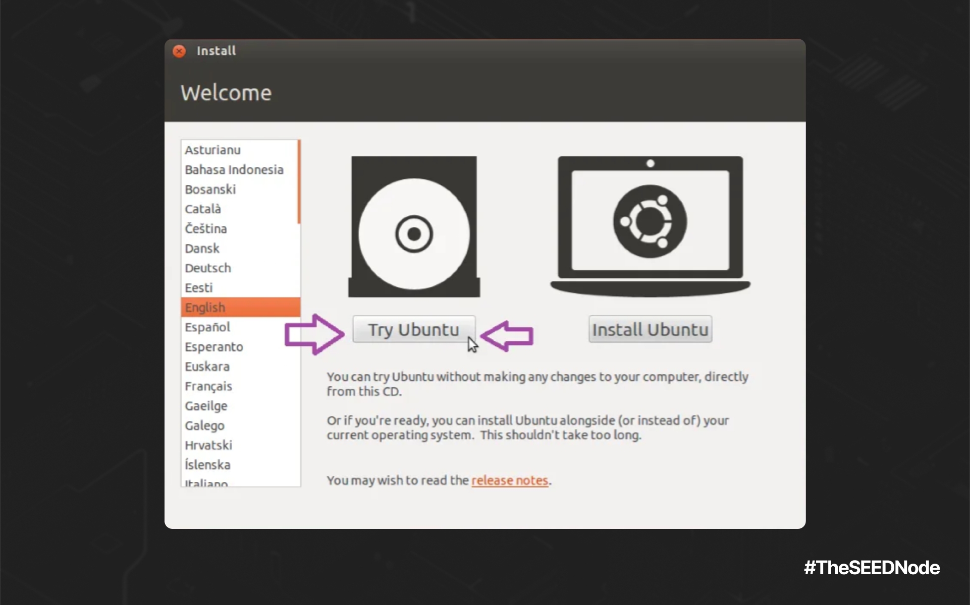Image resolution: width=970 pixels, height=605 pixels.
Task: Select Bahasa Indonesia language
Action: (x=234, y=170)
